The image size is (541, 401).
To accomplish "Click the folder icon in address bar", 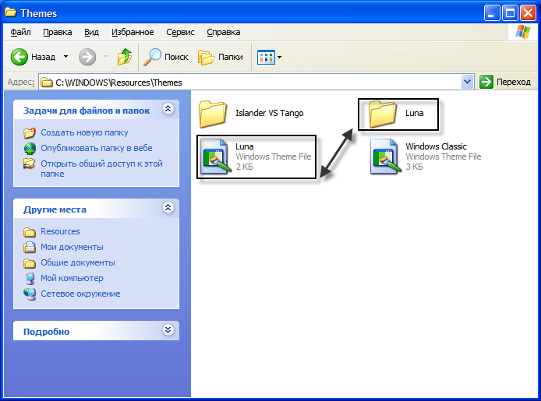I will (x=47, y=83).
